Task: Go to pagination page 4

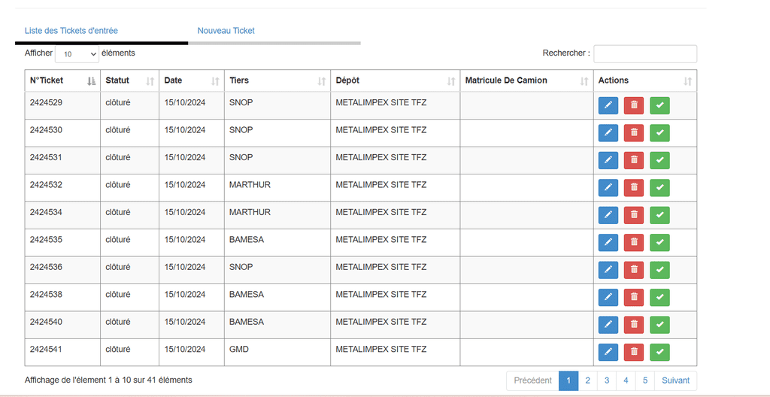Action: 626,380
